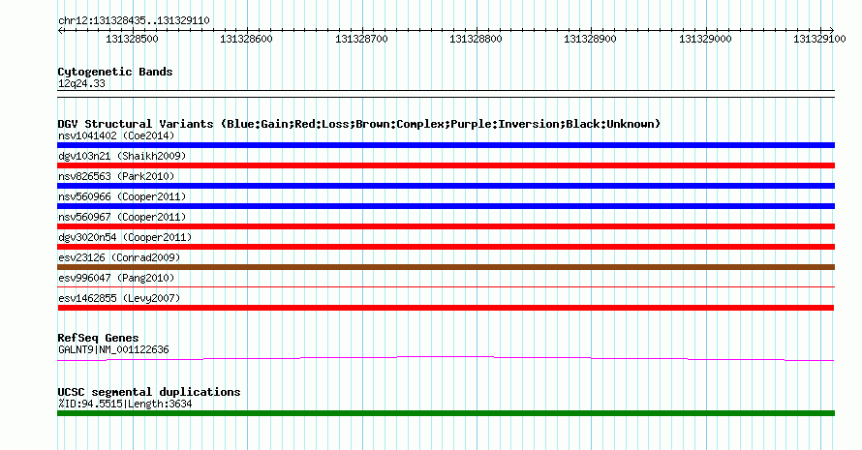Click ruler position 131328700
The image size is (862, 450).
[361, 39]
